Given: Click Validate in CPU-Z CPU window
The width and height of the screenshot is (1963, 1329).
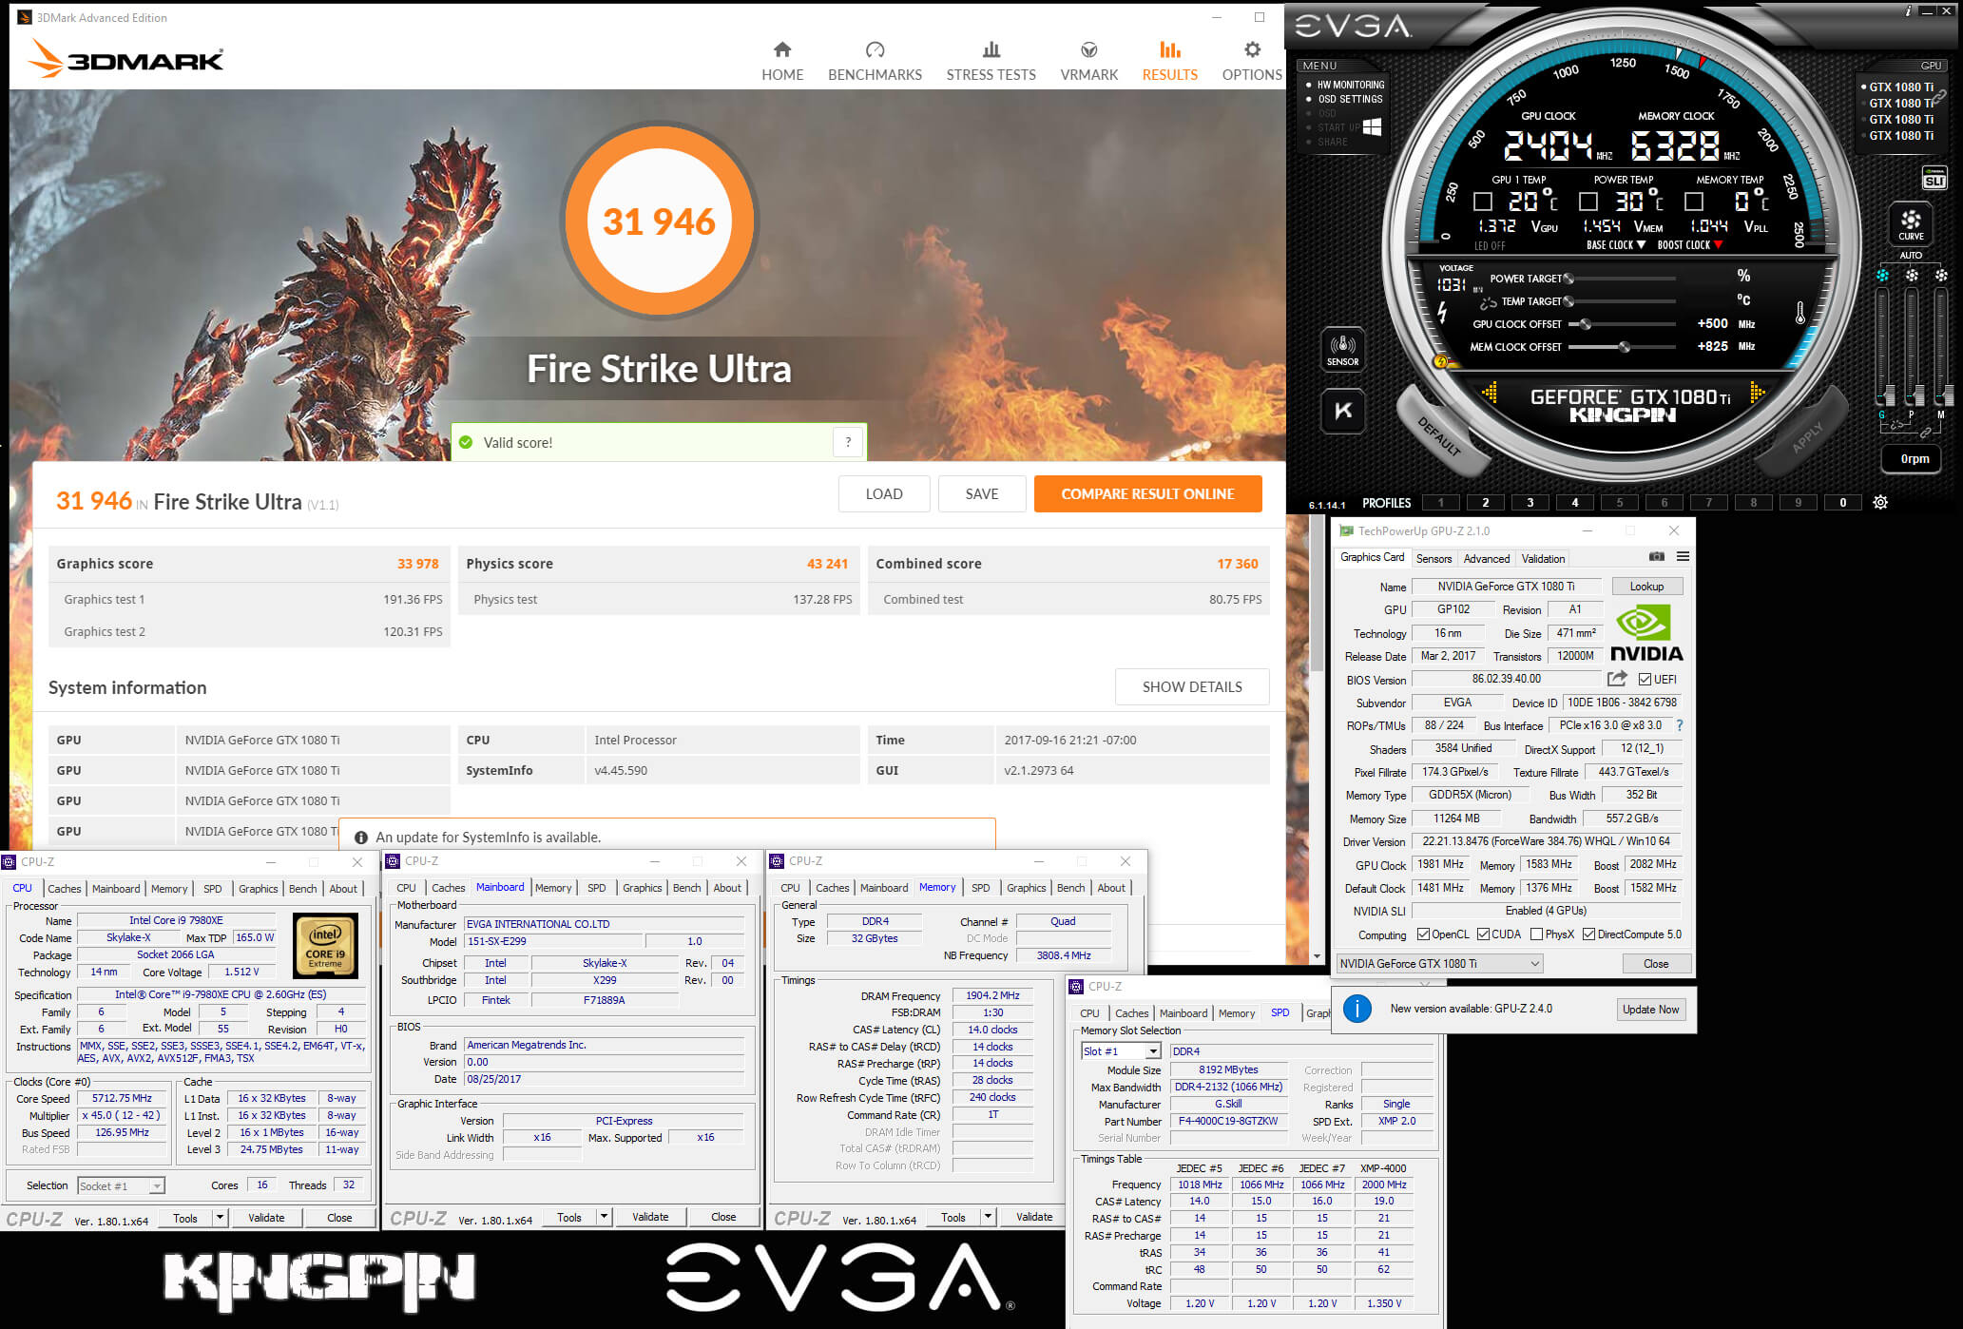Looking at the screenshot, I should click(x=266, y=1218).
